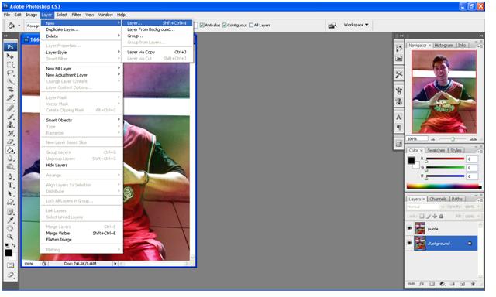Viewport: 496px width, 297px height.
Task: Open the Window menu
Action: click(x=105, y=15)
